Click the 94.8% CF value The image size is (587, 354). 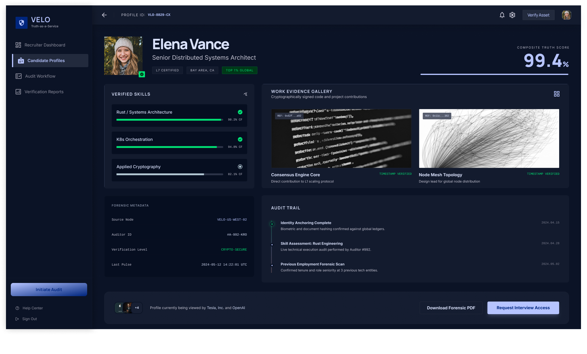point(235,147)
